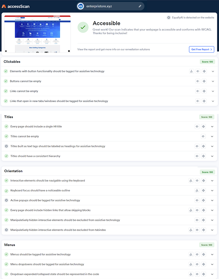Expand Menus should be tagged row
The width and height of the screenshot is (219, 279).
(212, 254)
